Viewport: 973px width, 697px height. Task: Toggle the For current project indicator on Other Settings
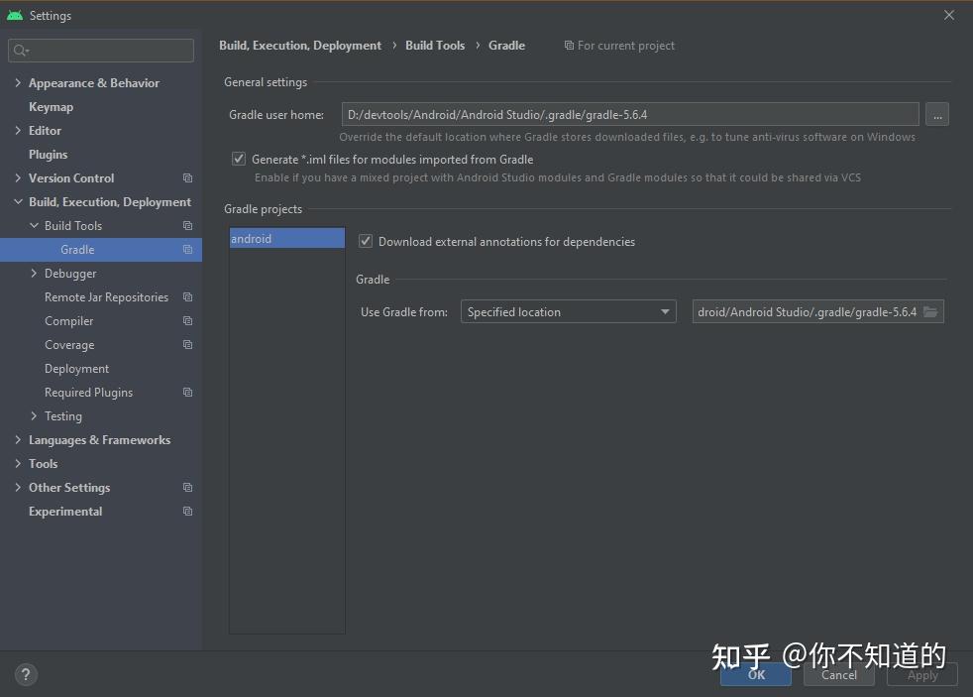187,487
